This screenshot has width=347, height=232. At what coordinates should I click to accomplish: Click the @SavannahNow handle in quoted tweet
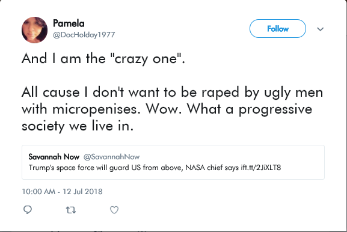tap(111, 157)
